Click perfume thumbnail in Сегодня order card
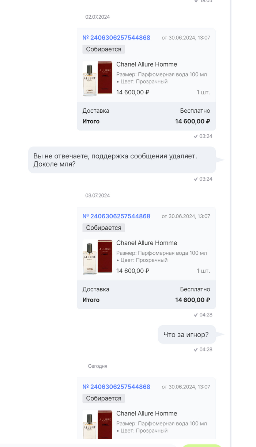256x447 pixels. 97,424
